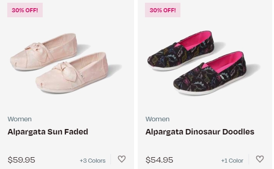Open the front black dinosaur print shoe image
Image resolution: width=274 pixels, height=169 pixels.
tap(209, 73)
